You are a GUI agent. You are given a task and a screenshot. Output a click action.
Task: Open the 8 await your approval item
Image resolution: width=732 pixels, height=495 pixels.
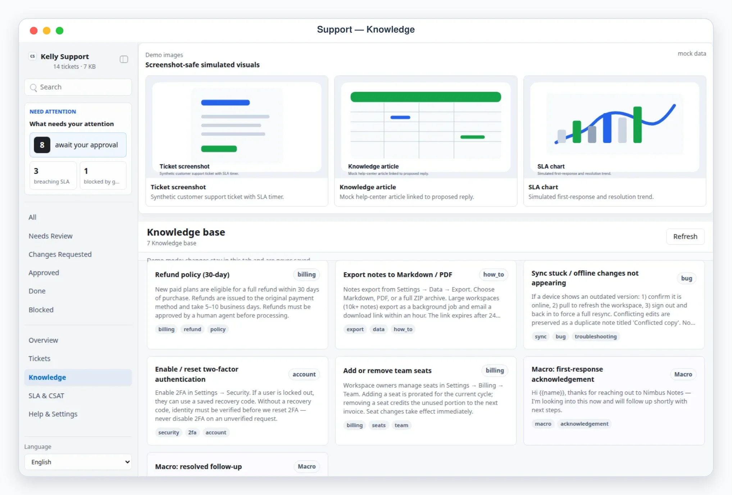tap(78, 145)
